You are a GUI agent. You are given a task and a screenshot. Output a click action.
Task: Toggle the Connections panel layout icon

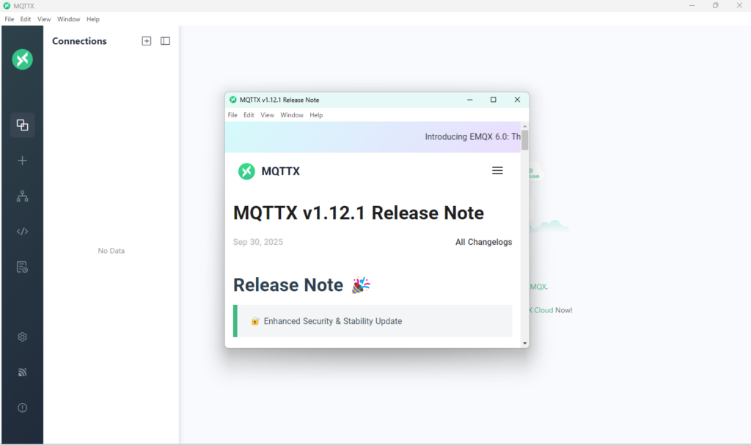165,41
